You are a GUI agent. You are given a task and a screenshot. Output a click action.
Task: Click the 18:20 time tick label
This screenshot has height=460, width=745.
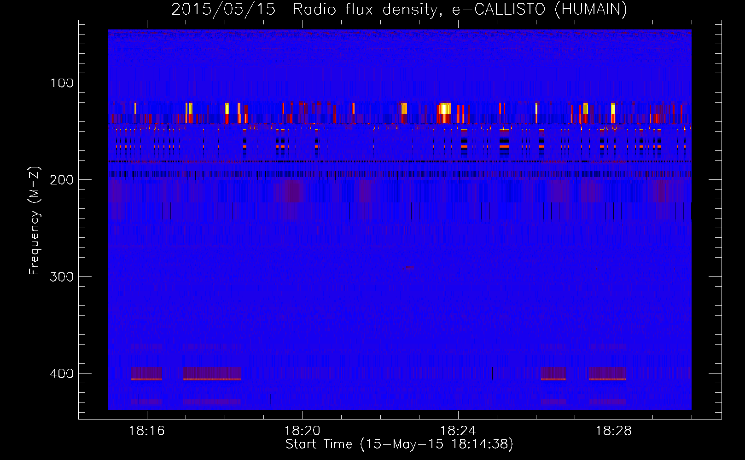(303, 431)
